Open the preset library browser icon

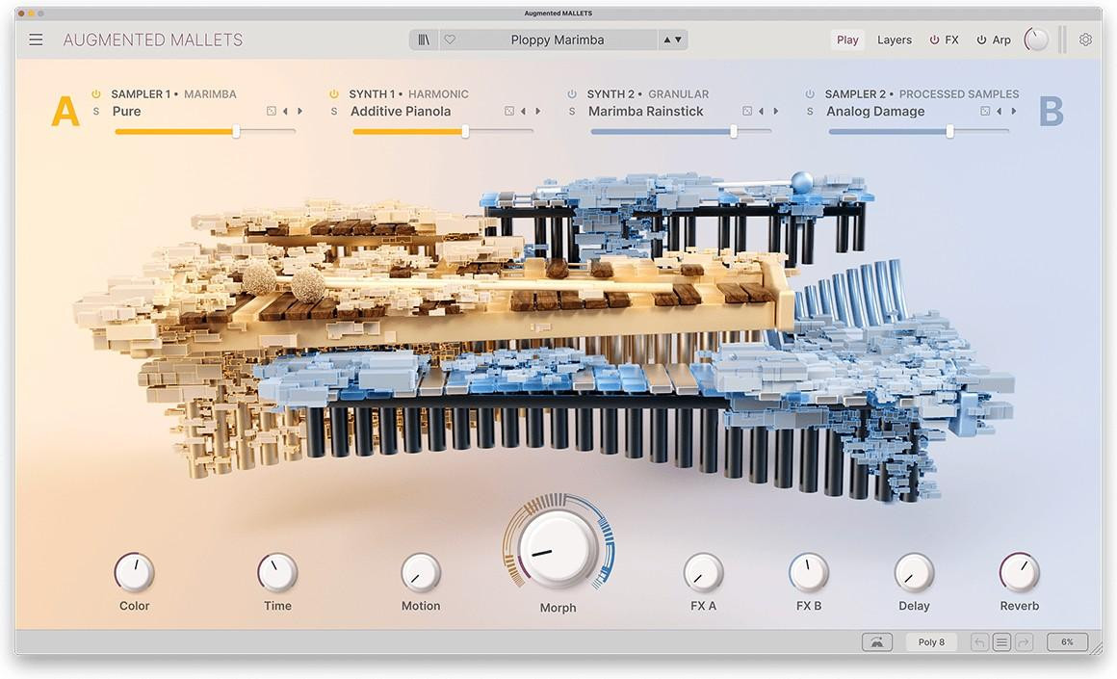tap(424, 39)
